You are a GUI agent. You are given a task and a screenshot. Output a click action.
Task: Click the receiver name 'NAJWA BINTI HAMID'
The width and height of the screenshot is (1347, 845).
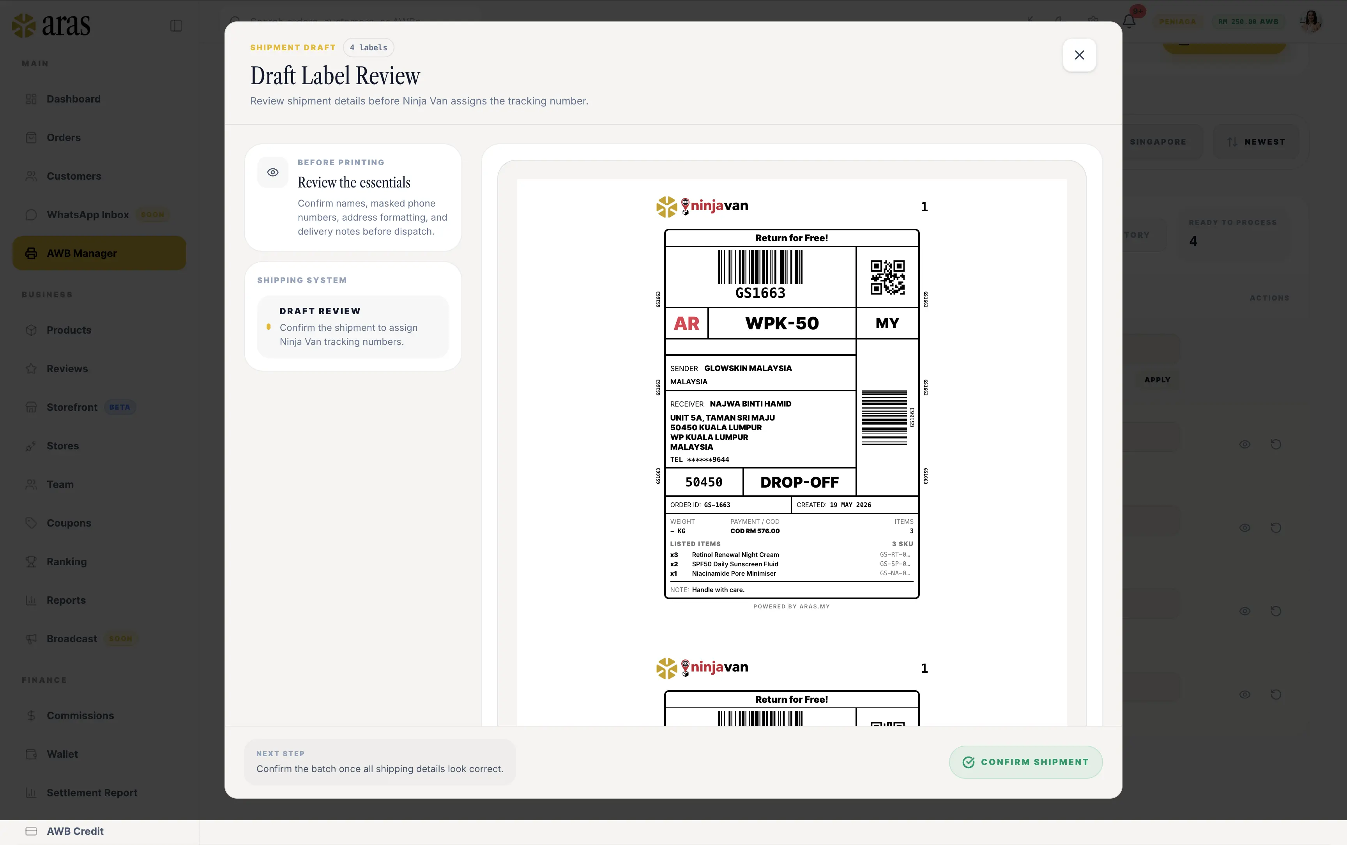click(x=750, y=404)
